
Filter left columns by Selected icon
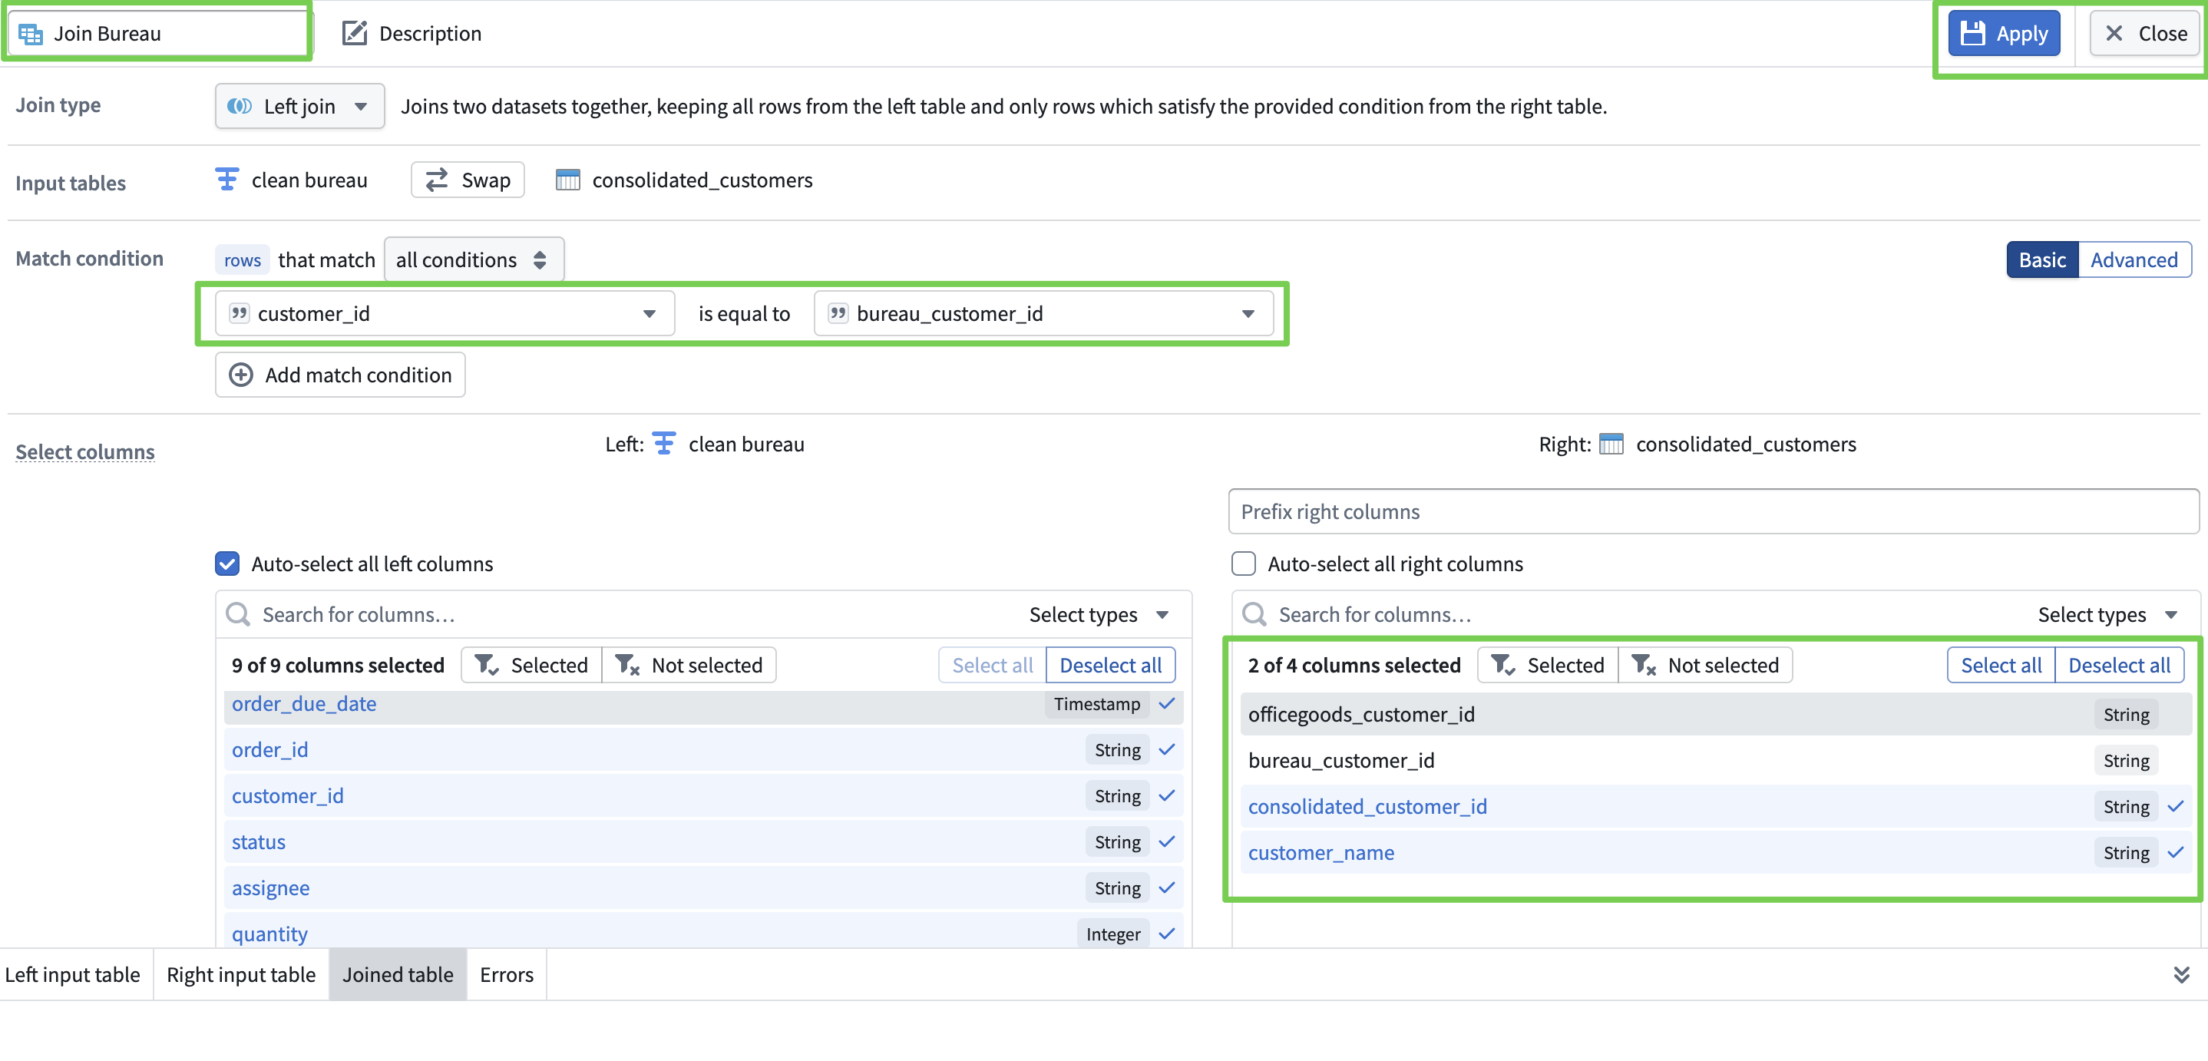point(487,665)
